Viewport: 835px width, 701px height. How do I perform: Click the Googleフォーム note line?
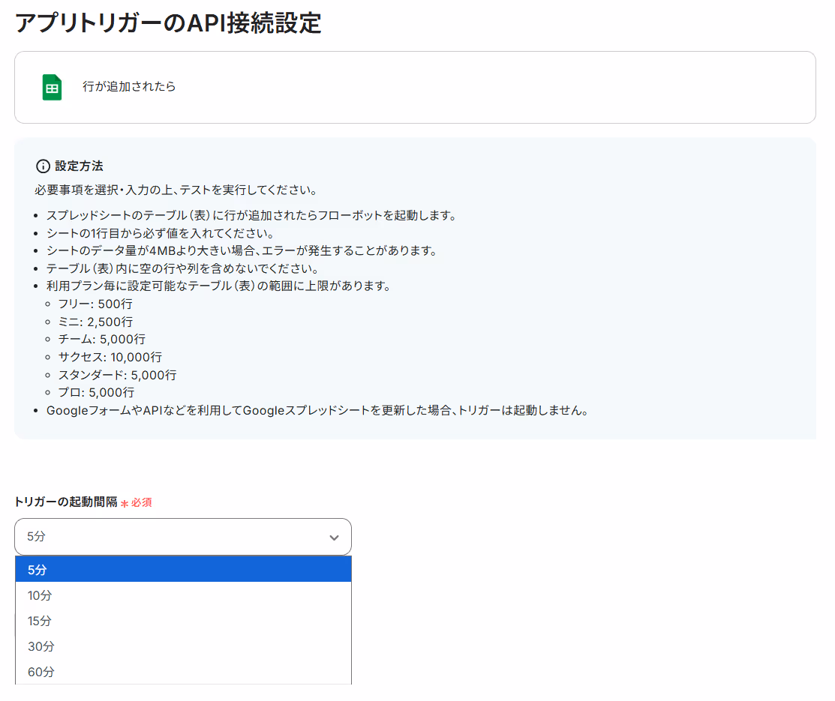coord(318,410)
